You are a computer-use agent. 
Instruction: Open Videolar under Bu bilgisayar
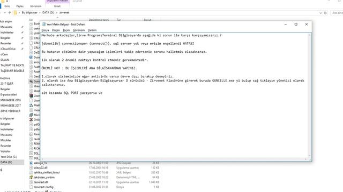point(5,151)
